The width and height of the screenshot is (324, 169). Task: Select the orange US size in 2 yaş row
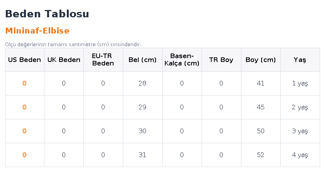point(24,107)
